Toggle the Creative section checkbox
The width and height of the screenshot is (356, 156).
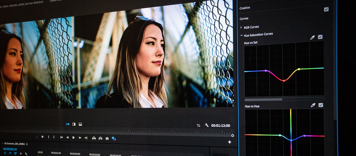coord(326,9)
